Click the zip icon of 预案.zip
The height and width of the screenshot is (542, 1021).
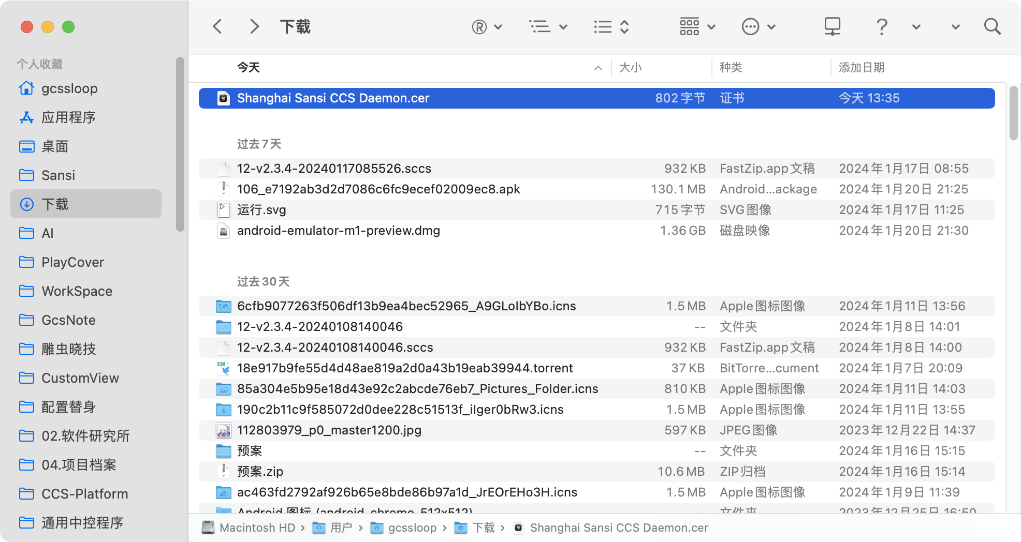(223, 472)
